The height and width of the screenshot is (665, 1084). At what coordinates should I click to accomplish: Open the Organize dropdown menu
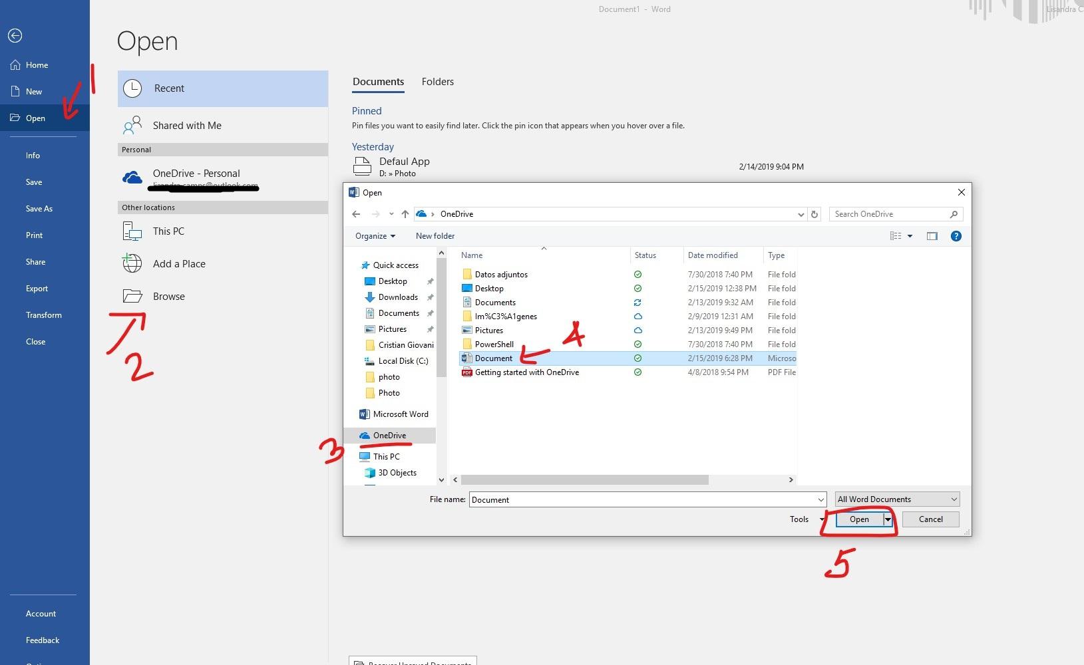(375, 236)
